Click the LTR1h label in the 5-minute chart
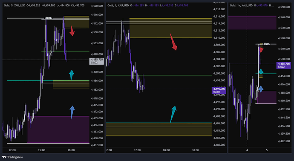294x161 pixels. pyautogui.click(x=48, y=18)
